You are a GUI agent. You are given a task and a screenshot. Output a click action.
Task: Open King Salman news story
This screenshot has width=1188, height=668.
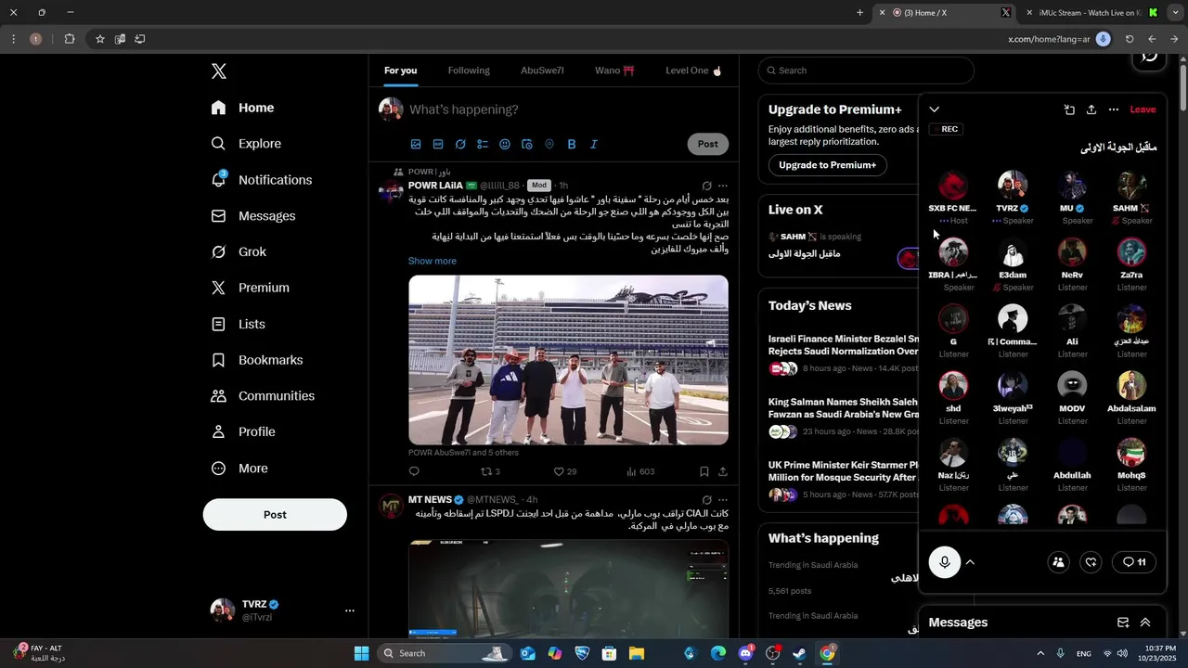[843, 408]
